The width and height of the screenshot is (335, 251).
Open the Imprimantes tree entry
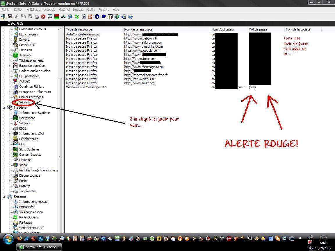pyautogui.click(x=28, y=191)
